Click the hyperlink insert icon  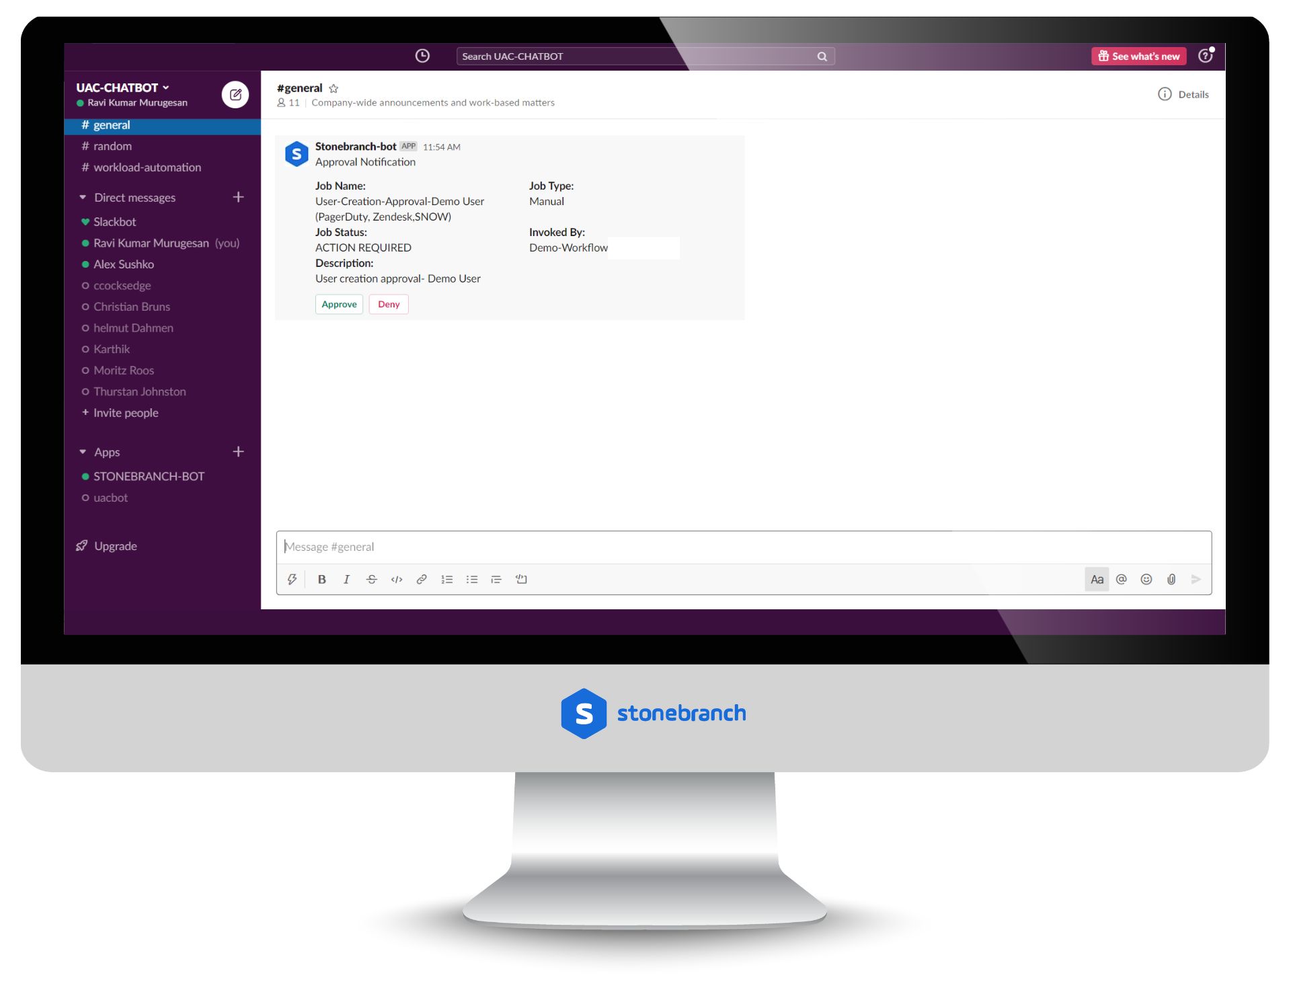point(422,579)
